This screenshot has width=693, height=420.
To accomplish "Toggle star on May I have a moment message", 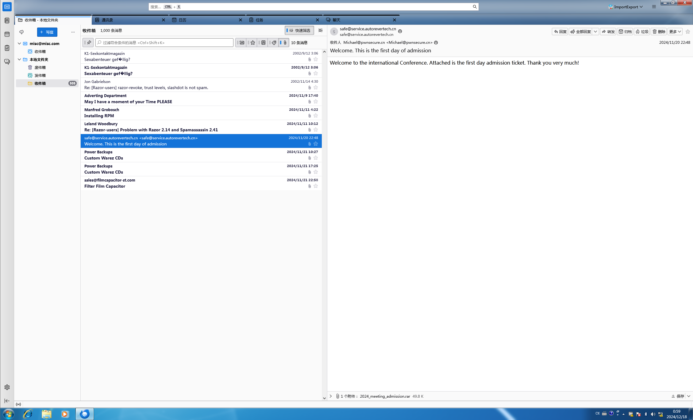I will (316, 102).
